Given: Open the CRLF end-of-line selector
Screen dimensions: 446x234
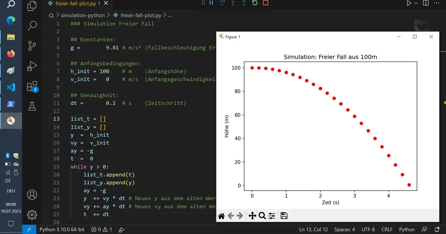Looking at the screenshot, I should coord(387,230).
